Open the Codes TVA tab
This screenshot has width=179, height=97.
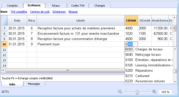pos(78,6)
